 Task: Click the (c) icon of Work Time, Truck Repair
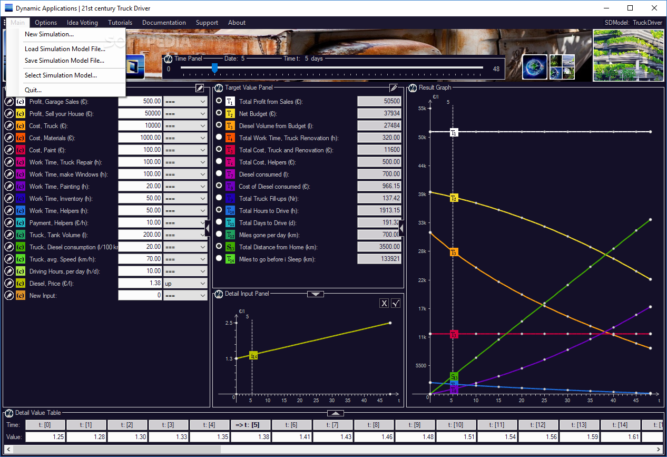click(21, 162)
